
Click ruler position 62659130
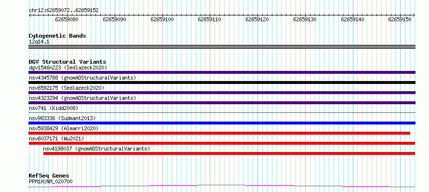click(305, 20)
